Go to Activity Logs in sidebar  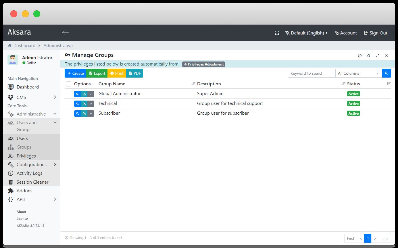pos(29,173)
